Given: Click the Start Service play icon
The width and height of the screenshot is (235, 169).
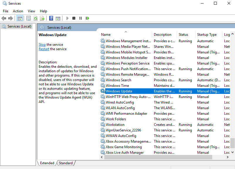Looking at the screenshot, I should [67, 18].
